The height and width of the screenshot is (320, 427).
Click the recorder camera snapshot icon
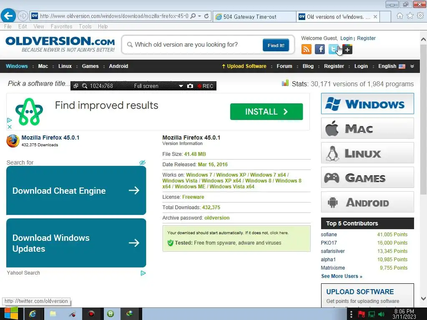click(x=190, y=86)
